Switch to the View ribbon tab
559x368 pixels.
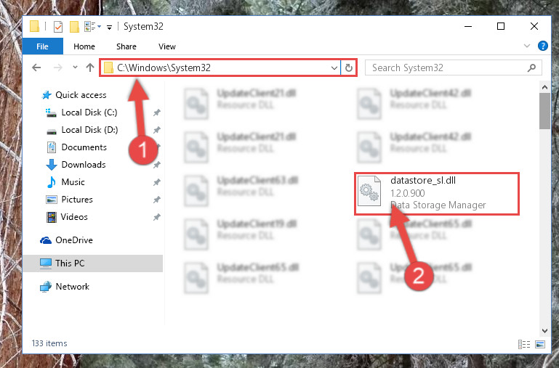167,46
